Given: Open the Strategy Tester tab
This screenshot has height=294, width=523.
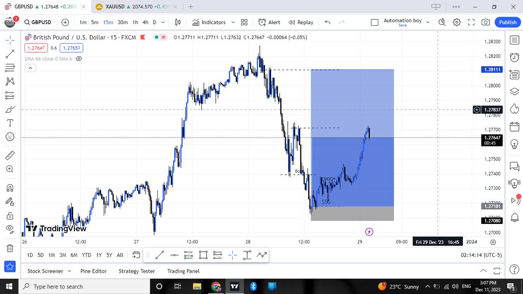Looking at the screenshot, I should click(x=137, y=271).
